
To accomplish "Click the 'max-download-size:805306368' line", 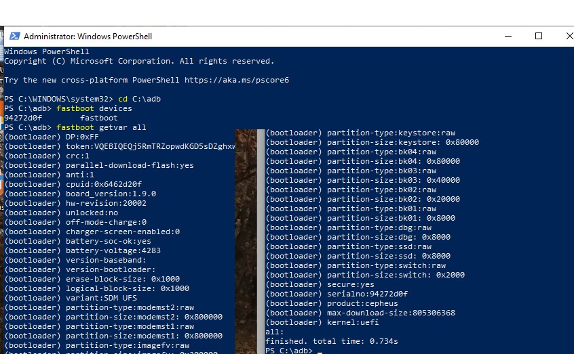I will click(x=360, y=314).
